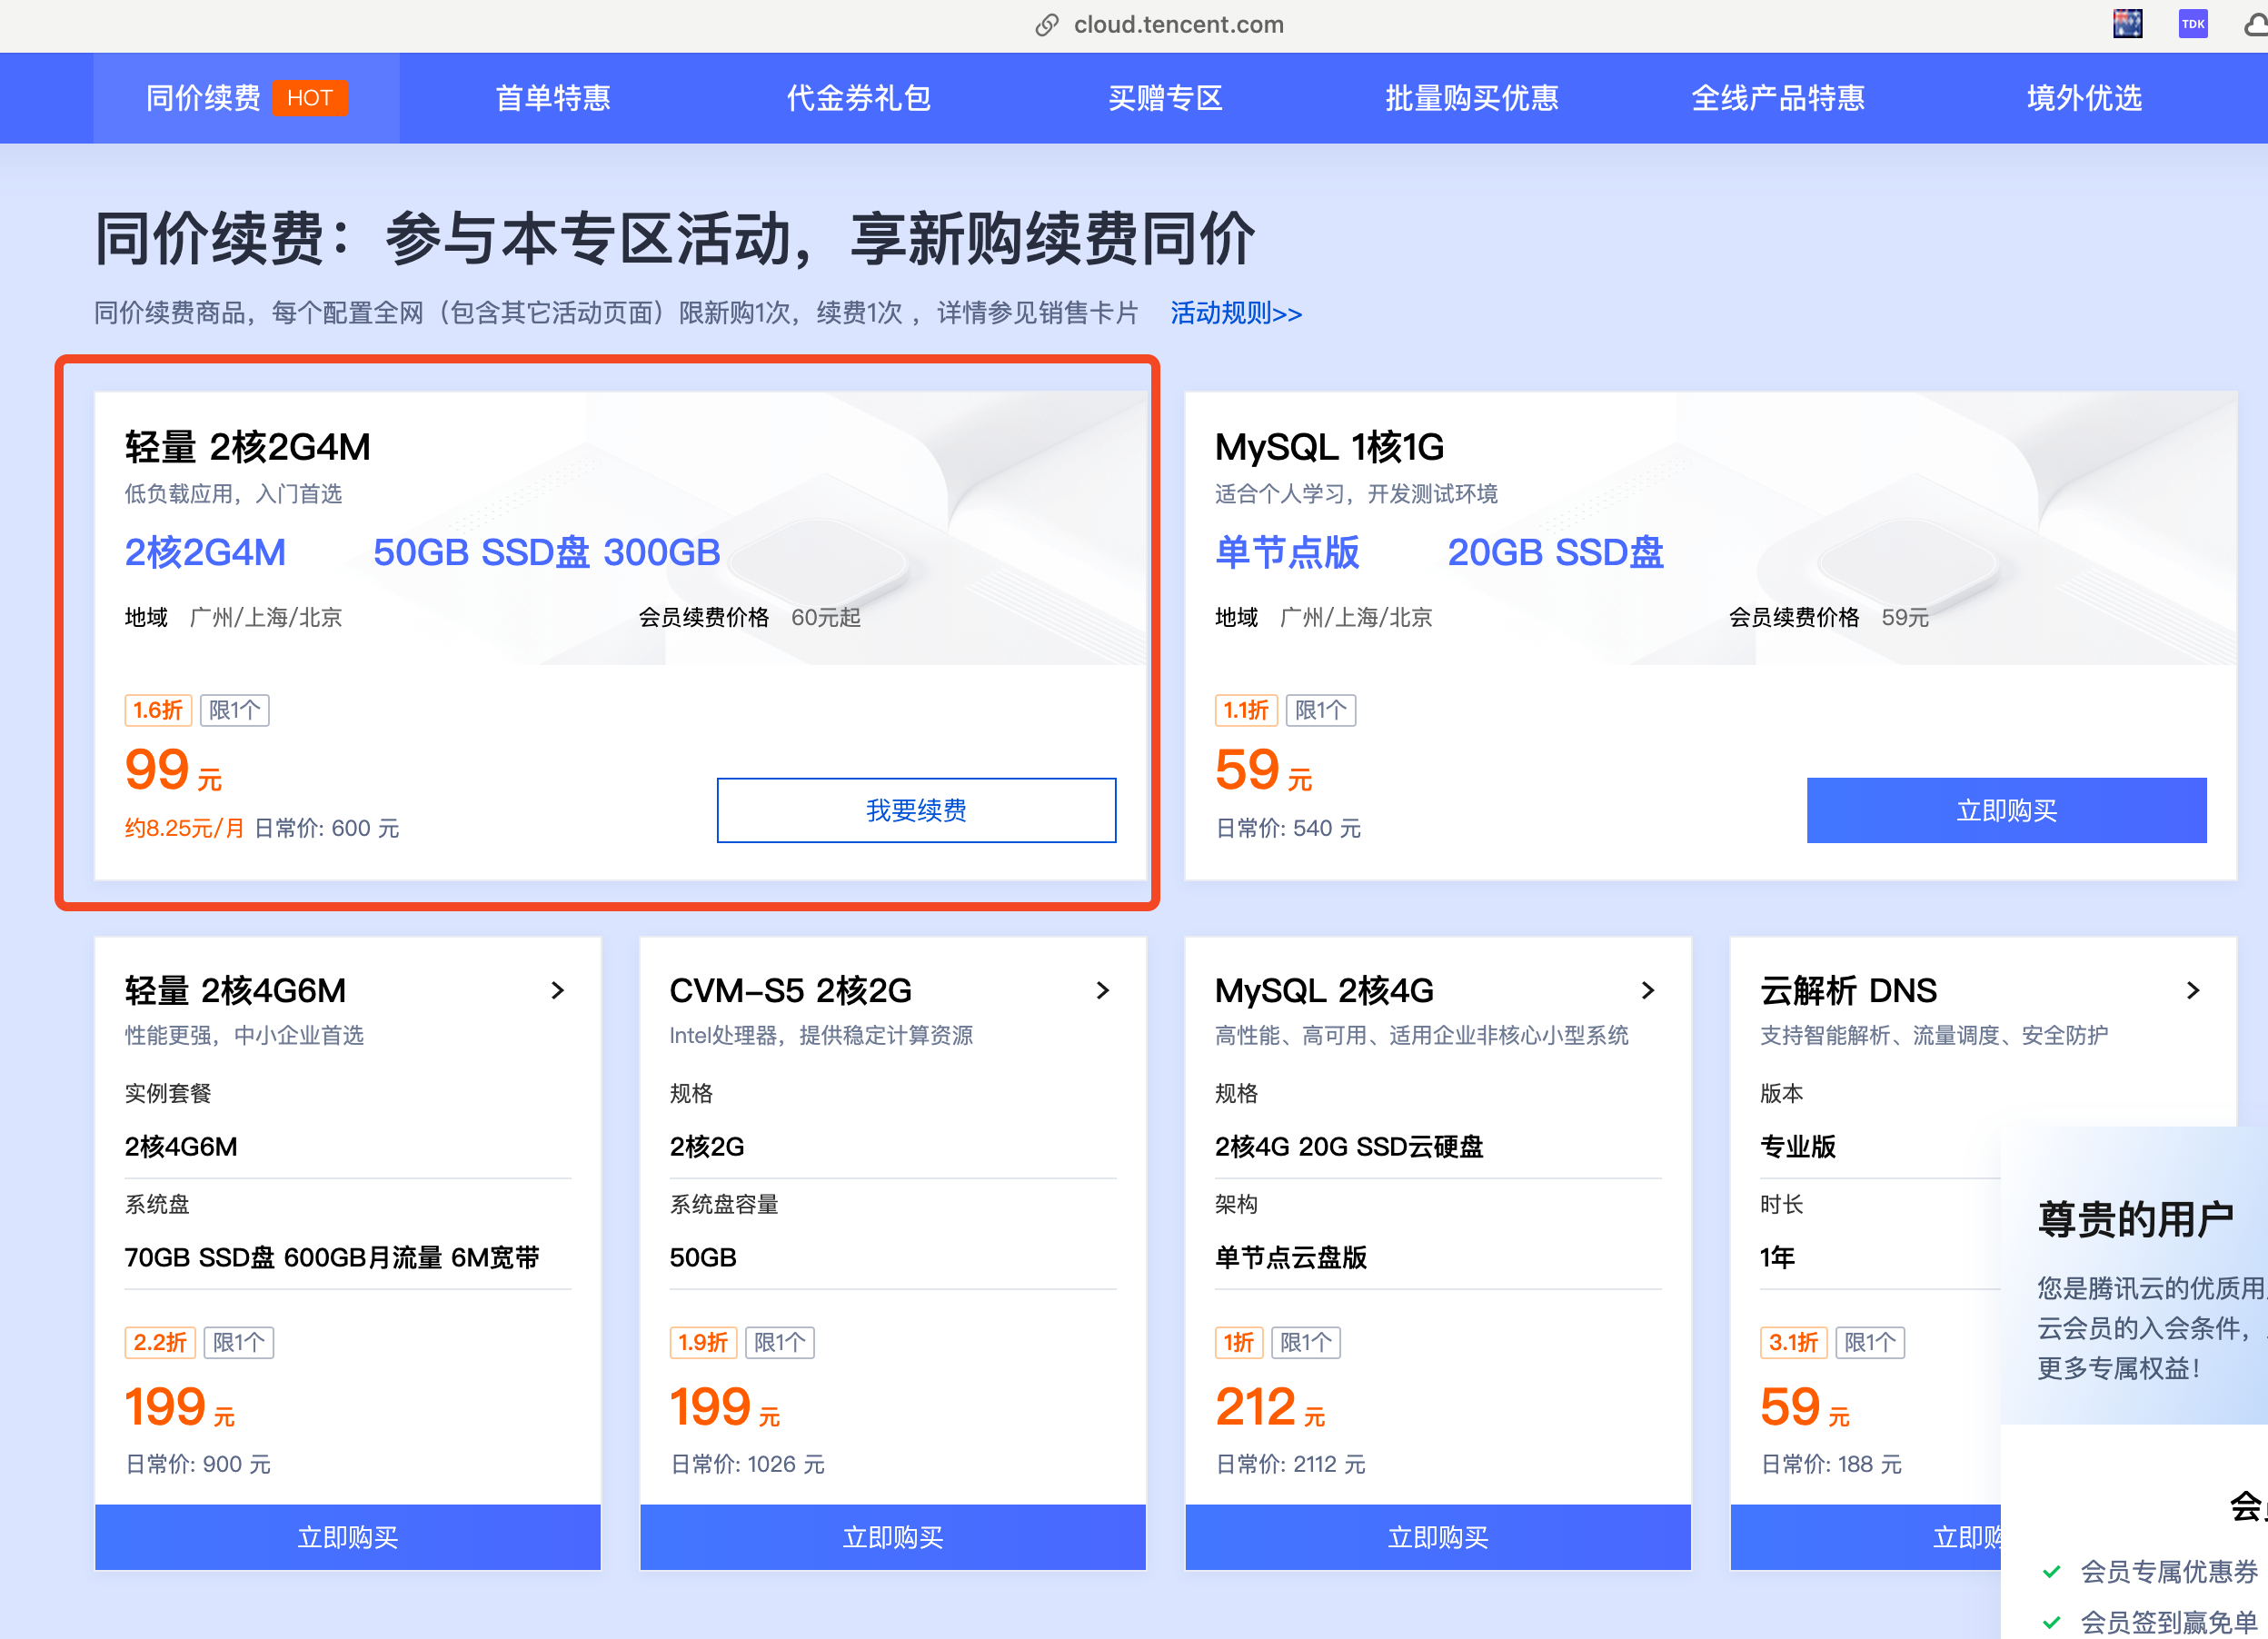Click the 专业版 version value
Viewport: 2268px width, 1639px height.
1797,1146
